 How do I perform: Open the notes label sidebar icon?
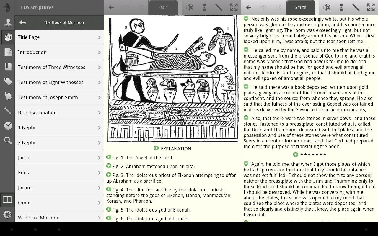[8, 96]
